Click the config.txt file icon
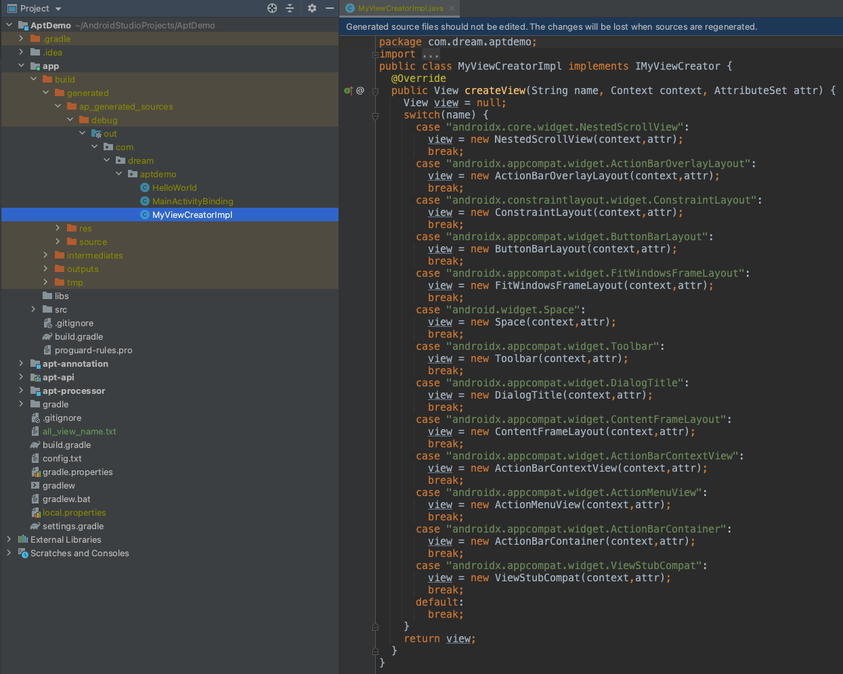843x674 pixels. [35, 458]
